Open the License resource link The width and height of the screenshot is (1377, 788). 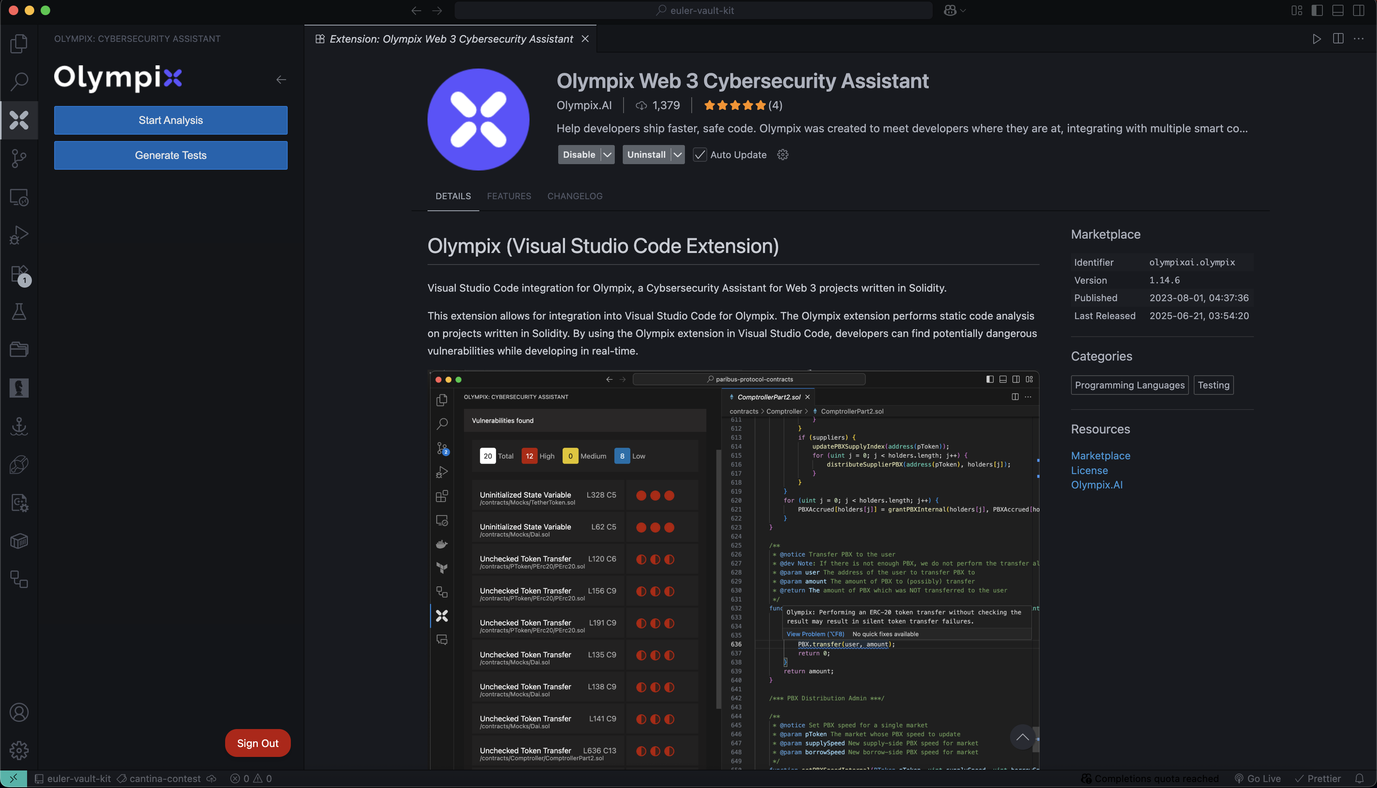tap(1089, 470)
